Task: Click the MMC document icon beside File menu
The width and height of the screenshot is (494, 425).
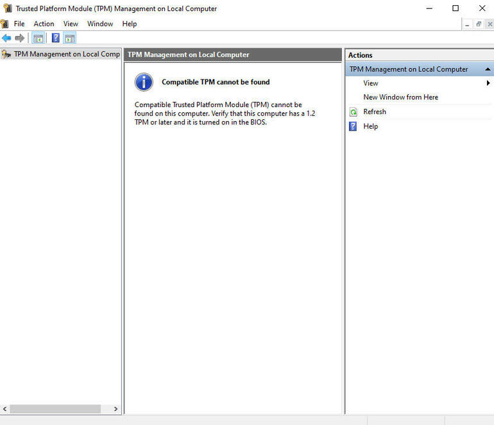Action: [4, 24]
